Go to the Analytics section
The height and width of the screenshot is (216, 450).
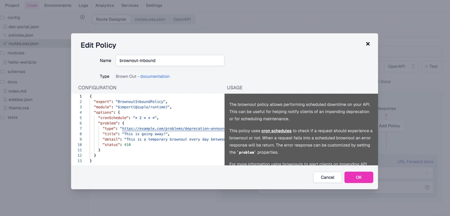[x=105, y=6]
